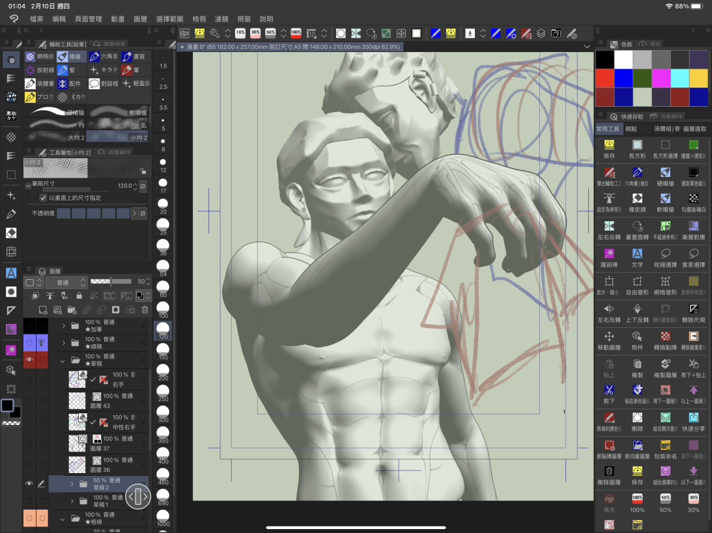Click the new layer folder icon in layer panel
The width and height of the screenshot is (712, 533).
[x=72, y=310]
